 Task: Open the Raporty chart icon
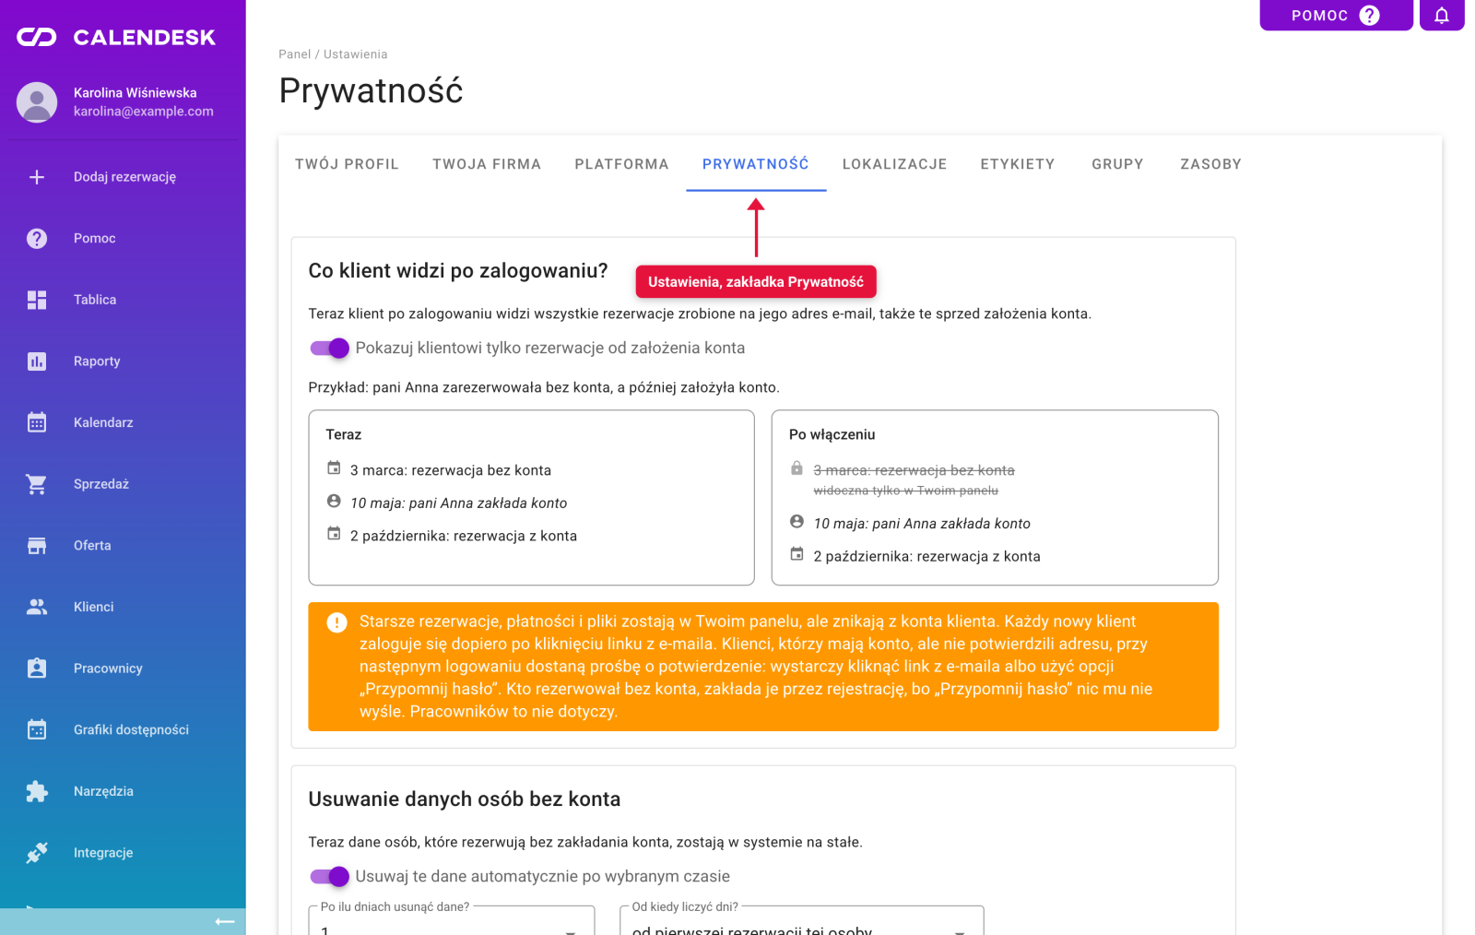tap(37, 361)
